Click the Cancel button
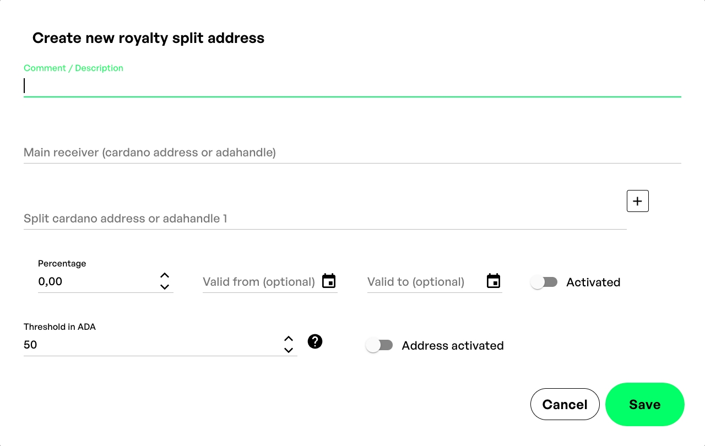The width and height of the screenshot is (705, 446). coord(565,404)
